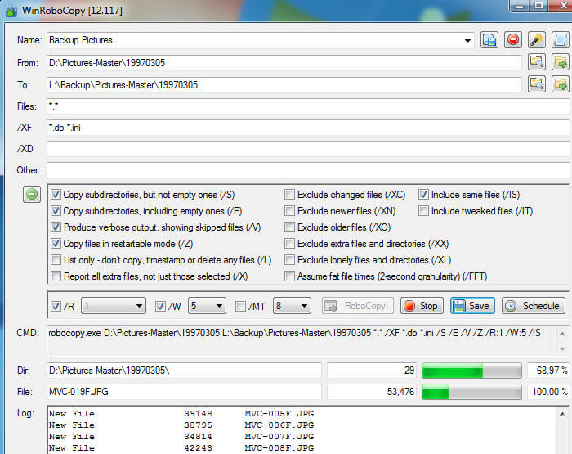
Task: Browse for the From folder with magnifier icon
Action: [x=537, y=62]
